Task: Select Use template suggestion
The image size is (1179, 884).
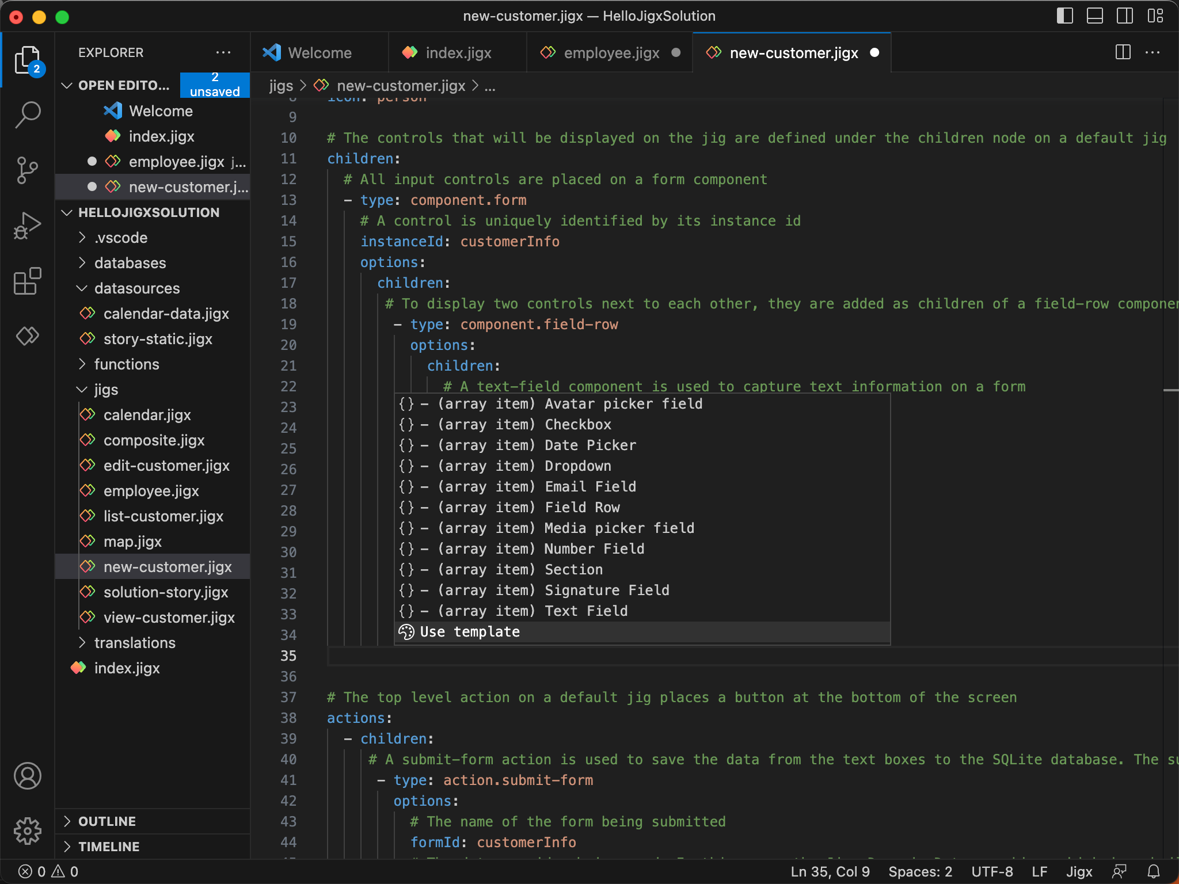Action: (x=642, y=632)
